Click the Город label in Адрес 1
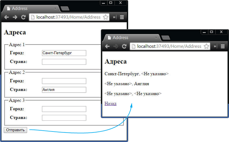Viewport: 229px width, 142px height. pos(17,53)
